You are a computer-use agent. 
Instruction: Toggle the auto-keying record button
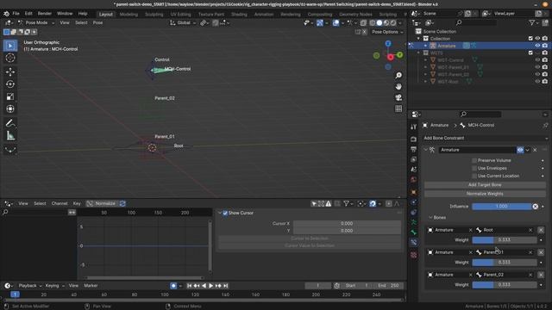pos(173,286)
